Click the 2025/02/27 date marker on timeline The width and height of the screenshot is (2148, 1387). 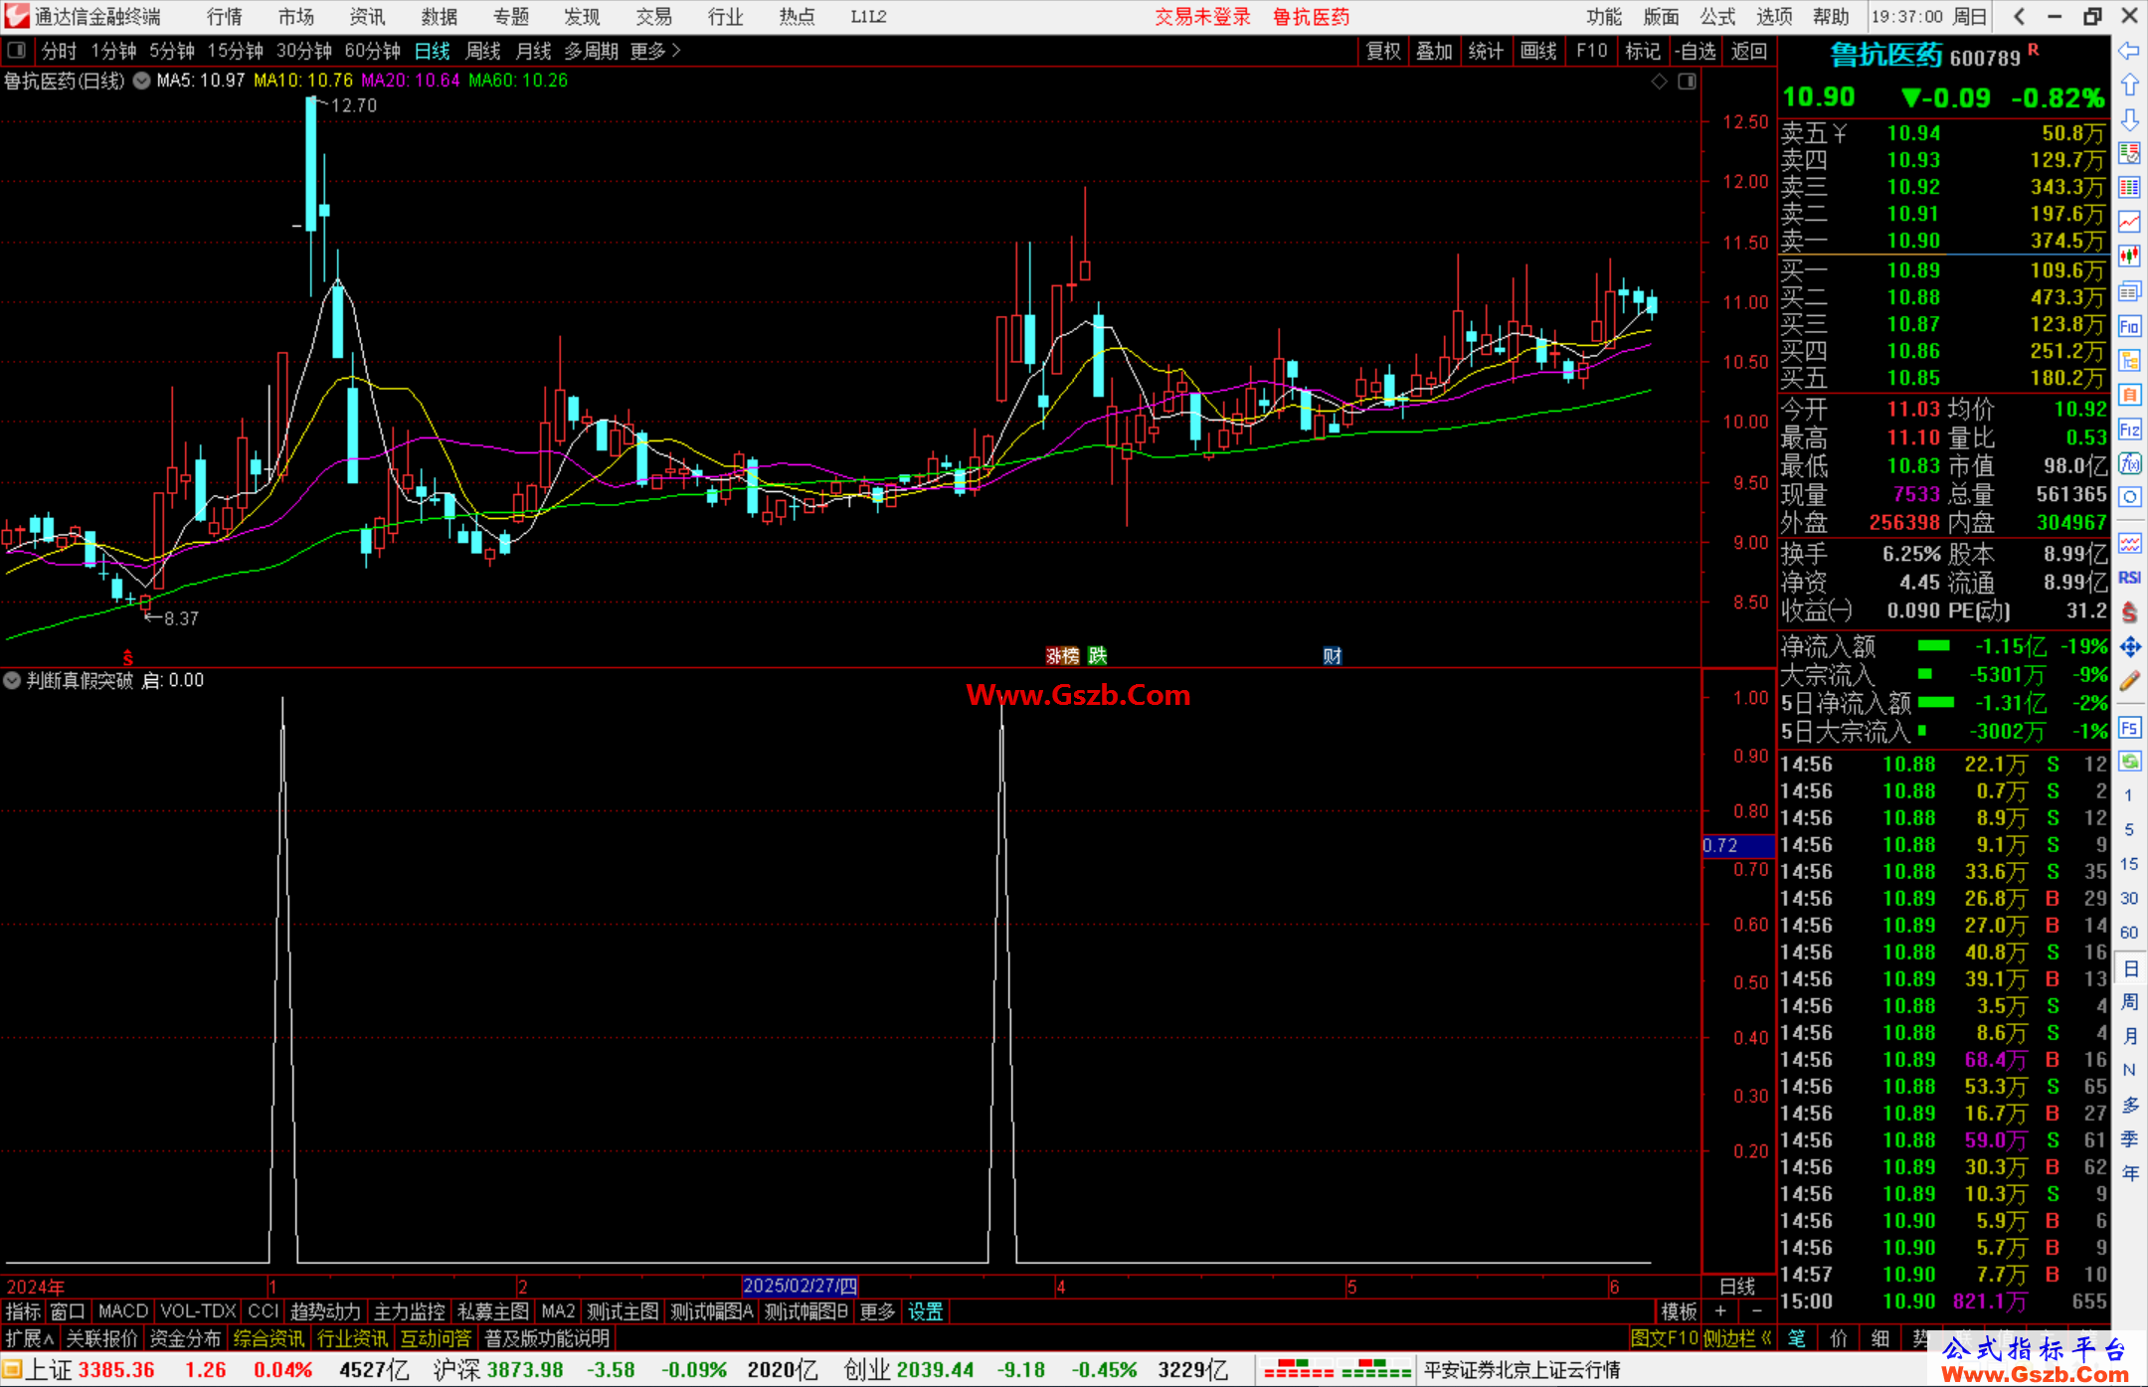(x=801, y=1286)
